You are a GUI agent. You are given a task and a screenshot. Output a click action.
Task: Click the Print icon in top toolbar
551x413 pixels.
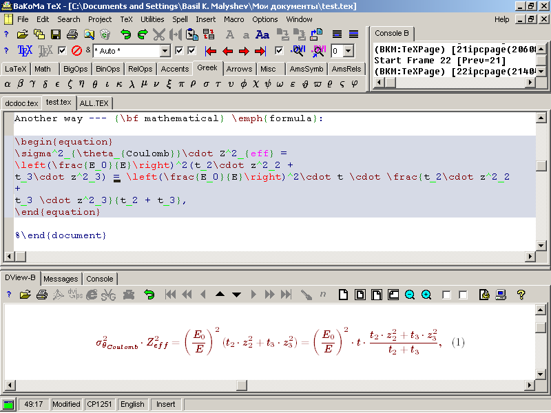pyautogui.click(x=72, y=34)
